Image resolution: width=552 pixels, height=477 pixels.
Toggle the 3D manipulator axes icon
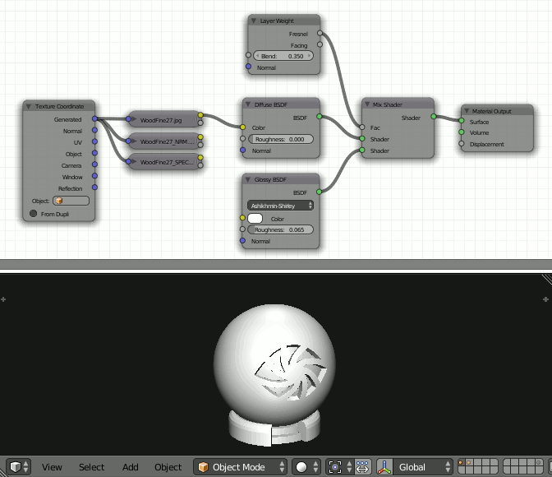click(x=384, y=467)
